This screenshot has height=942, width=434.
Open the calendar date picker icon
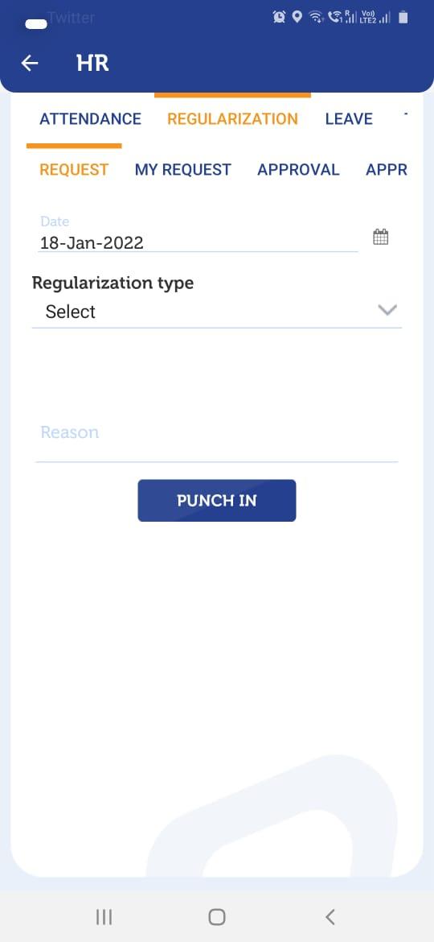(381, 237)
